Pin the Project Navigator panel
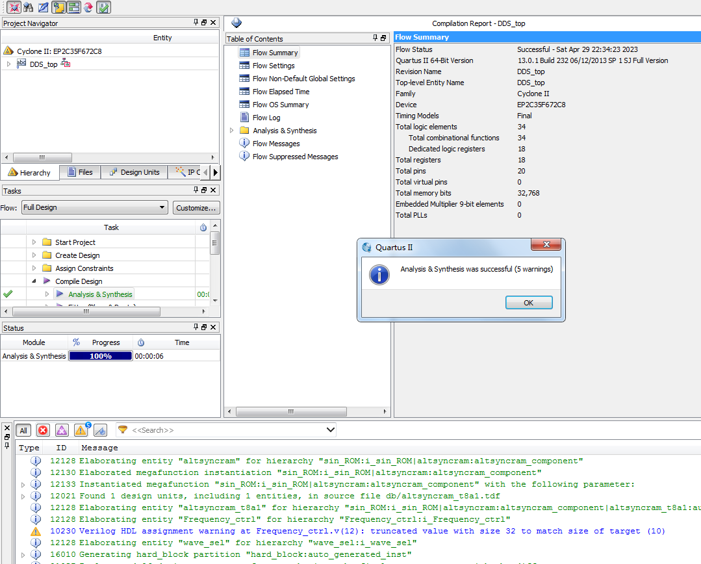The height and width of the screenshot is (564, 701). pos(196,22)
